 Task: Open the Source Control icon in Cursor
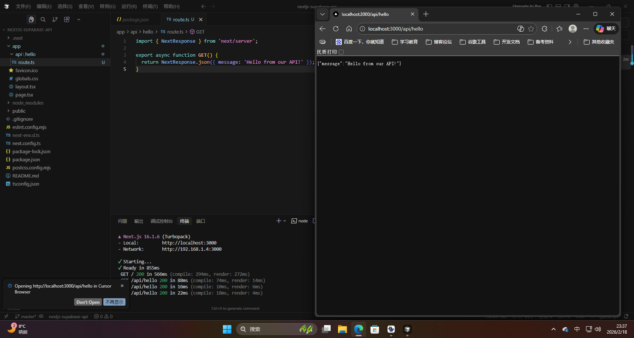pyautogui.click(x=55, y=20)
